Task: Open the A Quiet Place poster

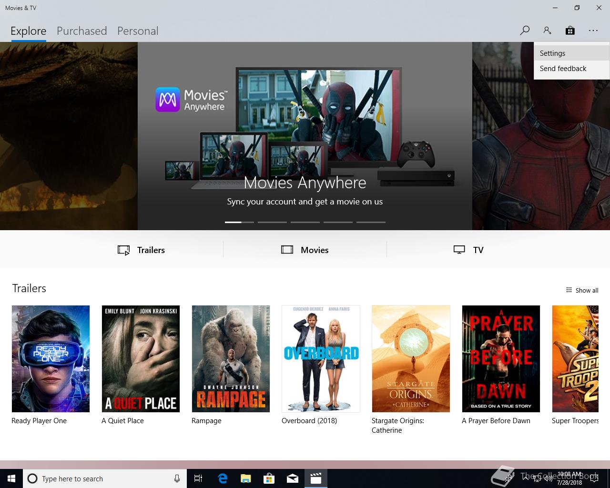Action: pos(141,359)
